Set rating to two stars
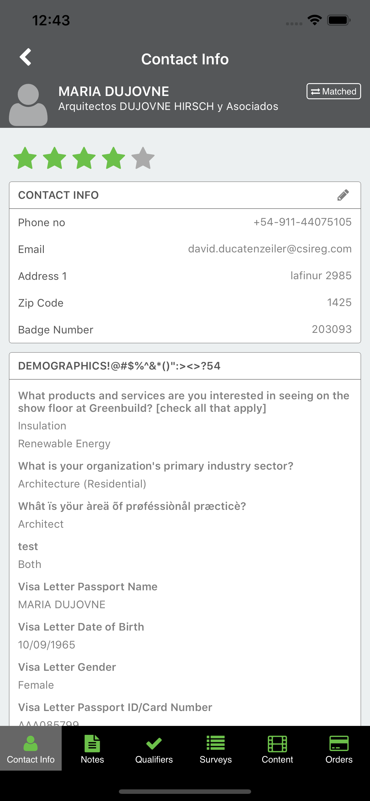Image resolution: width=370 pixels, height=801 pixels. [55, 158]
